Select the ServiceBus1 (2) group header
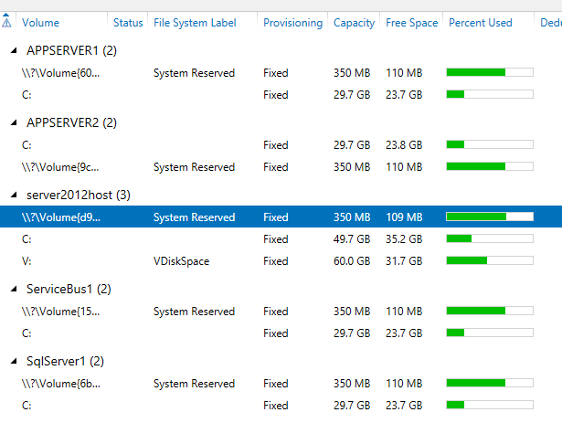Image resolution: width=562 pixels, height=423 pixels. coord(69,289)
